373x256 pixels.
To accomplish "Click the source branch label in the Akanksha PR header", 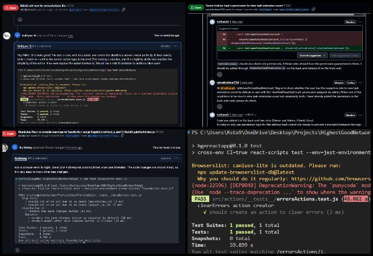I will point(103,135).
